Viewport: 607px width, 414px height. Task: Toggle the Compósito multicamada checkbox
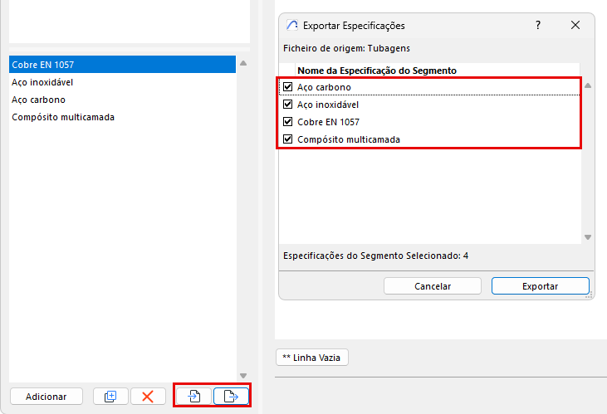tap(288, 139)
